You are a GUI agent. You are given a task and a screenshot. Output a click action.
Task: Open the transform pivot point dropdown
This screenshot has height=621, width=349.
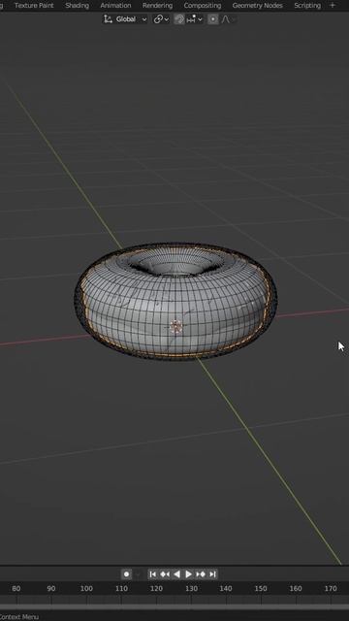click(161, 19)
